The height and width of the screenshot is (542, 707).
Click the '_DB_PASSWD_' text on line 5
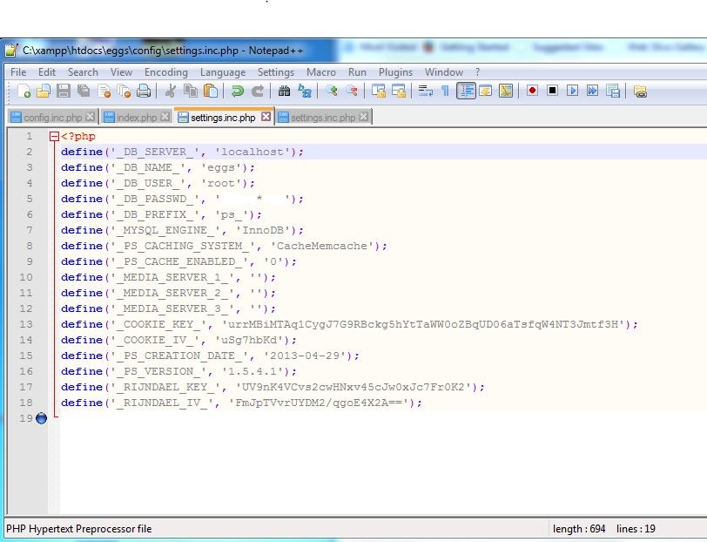155,199
